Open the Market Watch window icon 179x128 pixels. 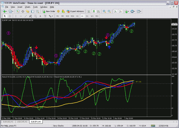pyautogui.click(x=18, y=11)
